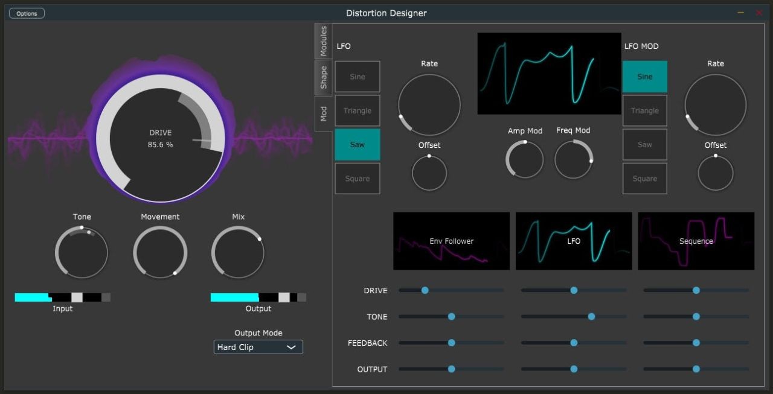Click the Options button
The height and width of the screenshot is (394, 773).
(x=27, y=13)
